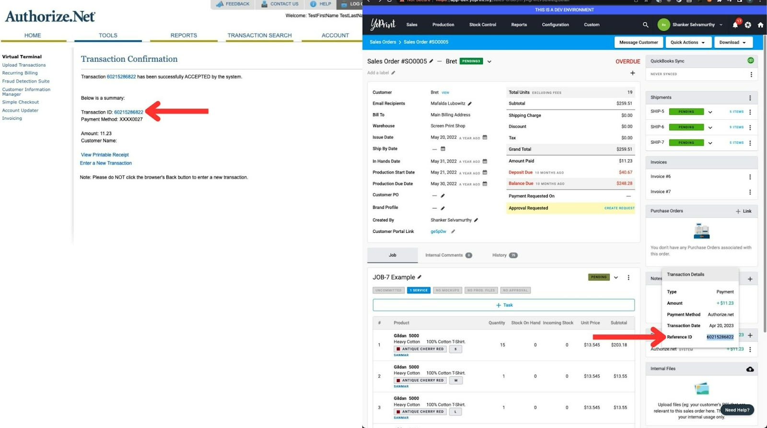Switch to History tab

505,255
